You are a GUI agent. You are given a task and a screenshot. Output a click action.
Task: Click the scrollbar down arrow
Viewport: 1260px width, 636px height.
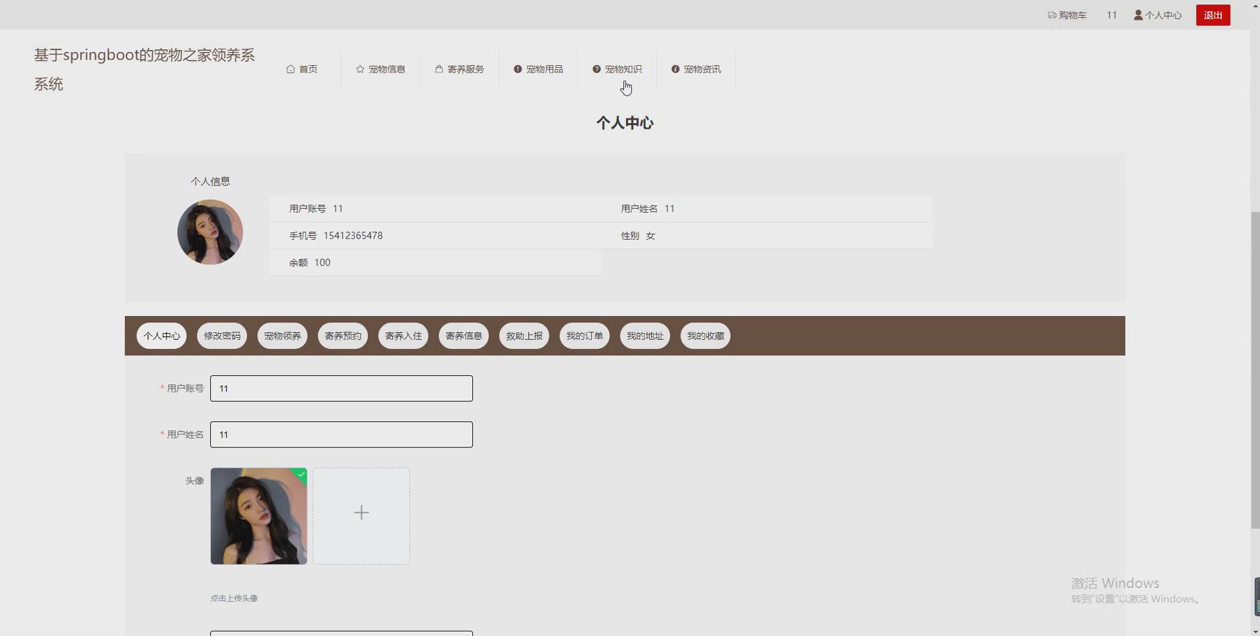click(1255, 631)
